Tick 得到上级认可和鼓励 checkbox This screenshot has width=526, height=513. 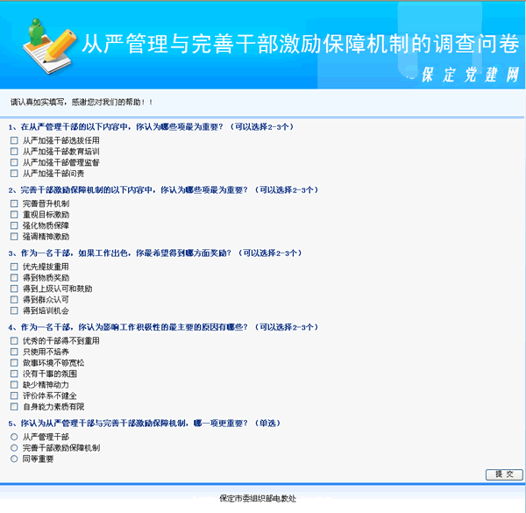point(14,289)
